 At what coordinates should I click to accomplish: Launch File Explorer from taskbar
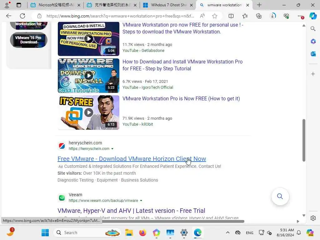129,232
